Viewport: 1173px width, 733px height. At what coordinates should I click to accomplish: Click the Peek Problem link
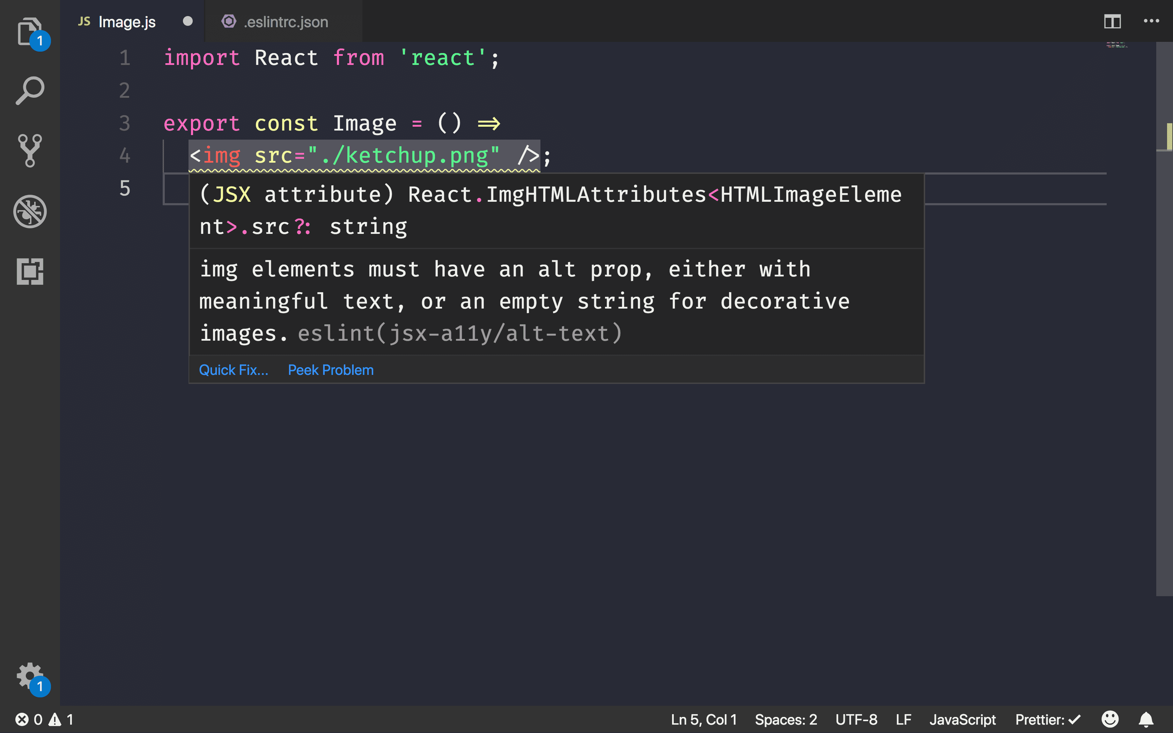(x=331, y=369)
